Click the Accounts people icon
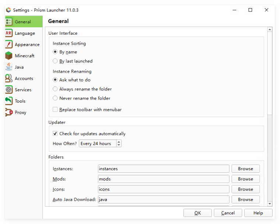This screenshot has width=280, height=224. 8,78
